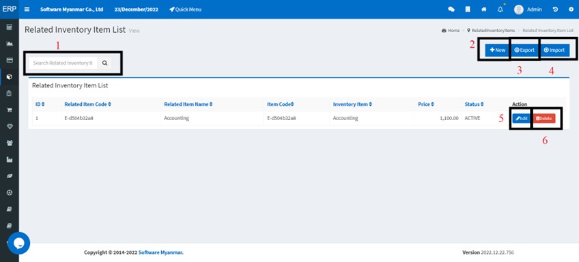Sort by Related Item Code column

(x=87, y=104)
